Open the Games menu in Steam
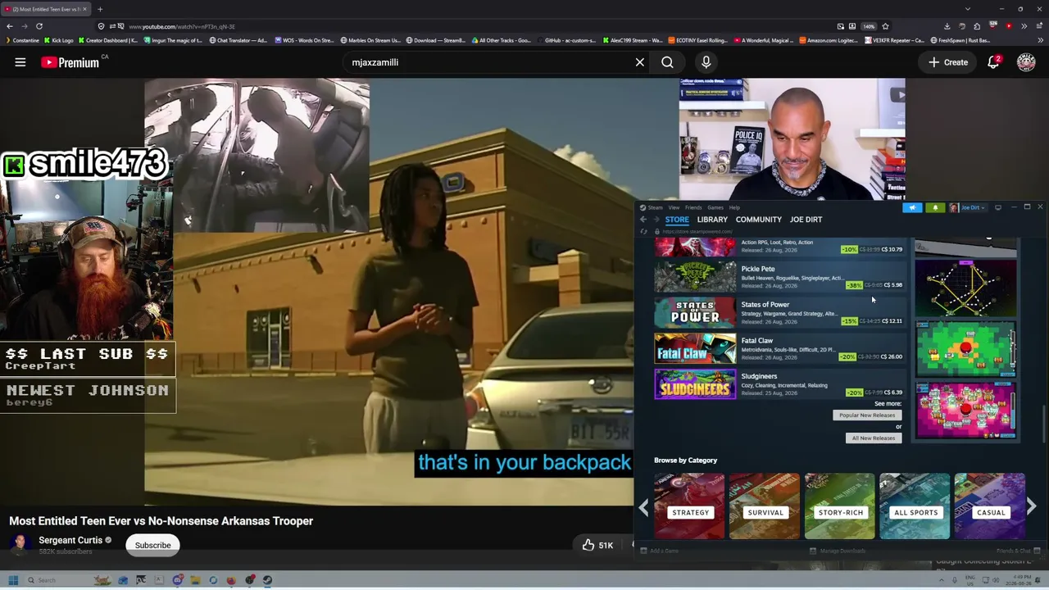 pos(715,207)
